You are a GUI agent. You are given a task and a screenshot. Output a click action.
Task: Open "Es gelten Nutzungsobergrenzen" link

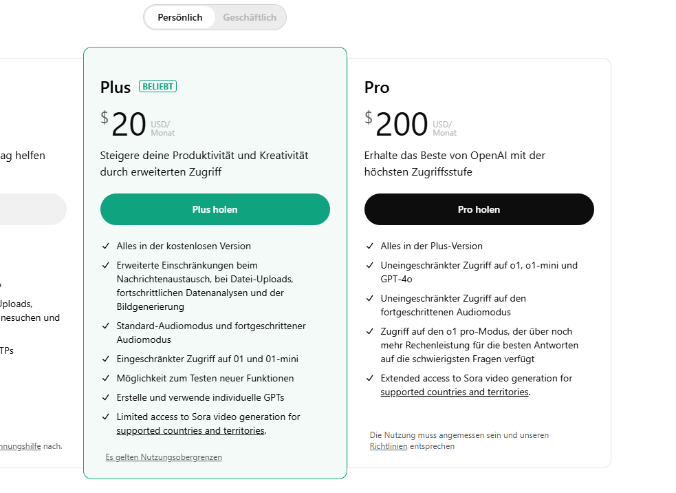tap(164, 457)
